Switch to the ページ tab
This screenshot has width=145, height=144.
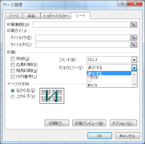point(14,16)
